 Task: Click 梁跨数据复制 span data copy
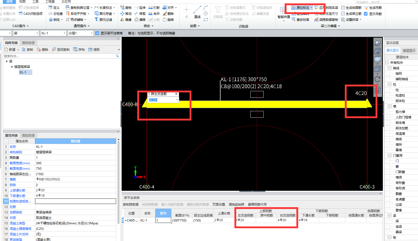pyautogui.click(x=326, y=20)
